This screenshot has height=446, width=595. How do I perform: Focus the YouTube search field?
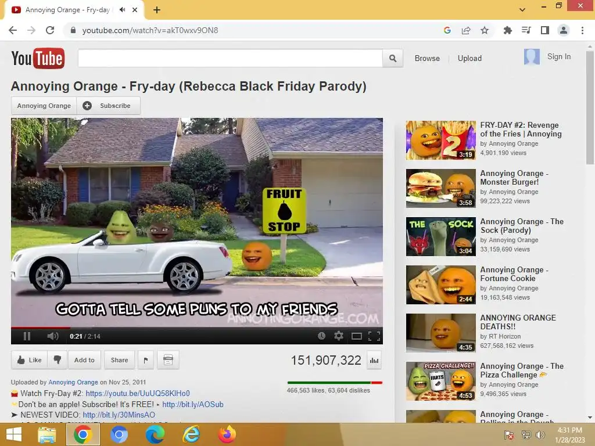230,58
